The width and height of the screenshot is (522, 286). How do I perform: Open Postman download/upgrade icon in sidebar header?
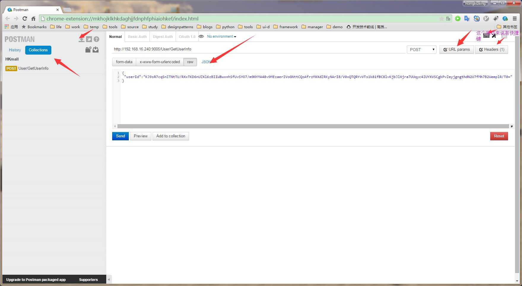[x=82, y=39]
